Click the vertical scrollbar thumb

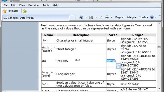tap(159, 47)
